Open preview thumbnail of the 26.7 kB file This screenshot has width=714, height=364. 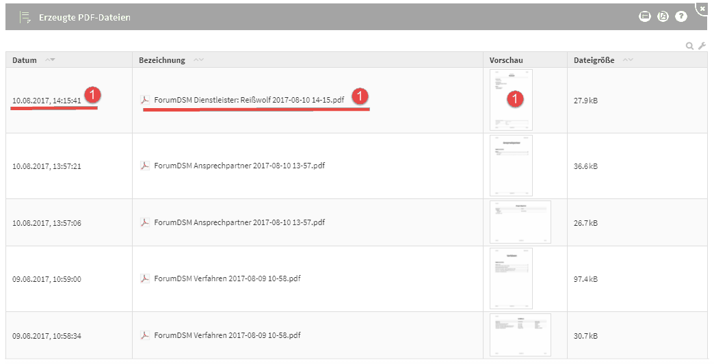(x=520, y=222)
